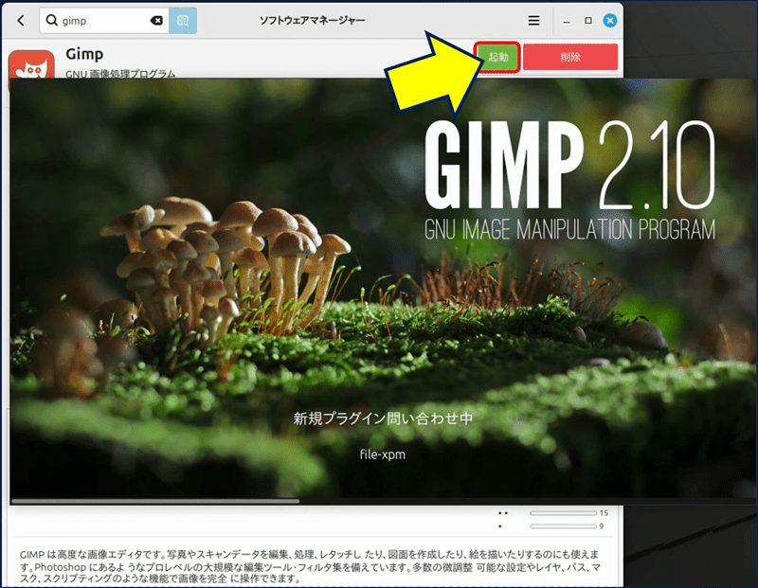Clear the gimp search text
Screen dimensions: 758x588
pyautogui.click(x=156, y=20)
